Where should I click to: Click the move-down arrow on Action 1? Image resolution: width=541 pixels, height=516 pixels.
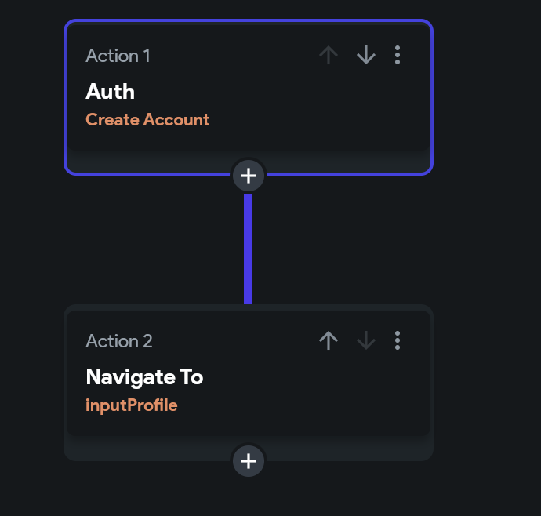(x=365, y=56)
